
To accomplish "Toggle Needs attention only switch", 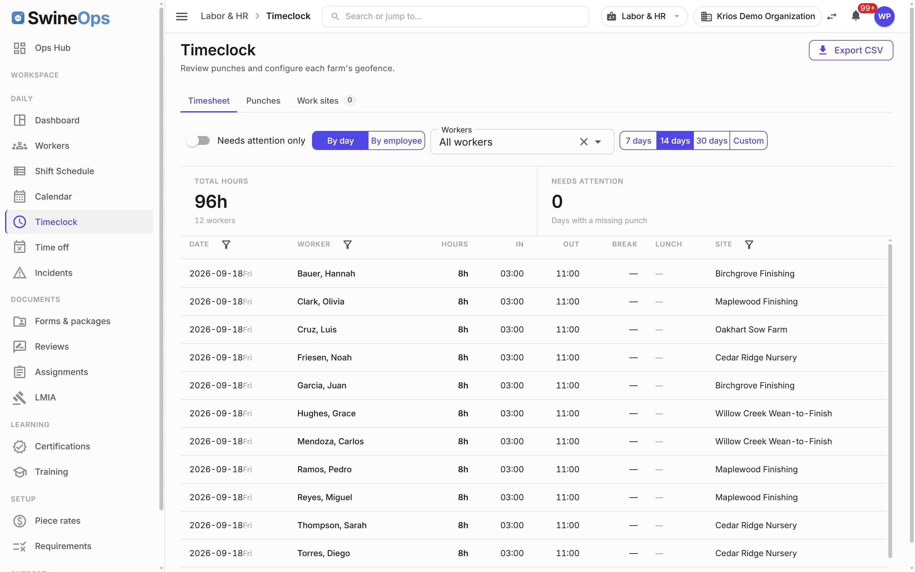I will [x=198, y=141].
